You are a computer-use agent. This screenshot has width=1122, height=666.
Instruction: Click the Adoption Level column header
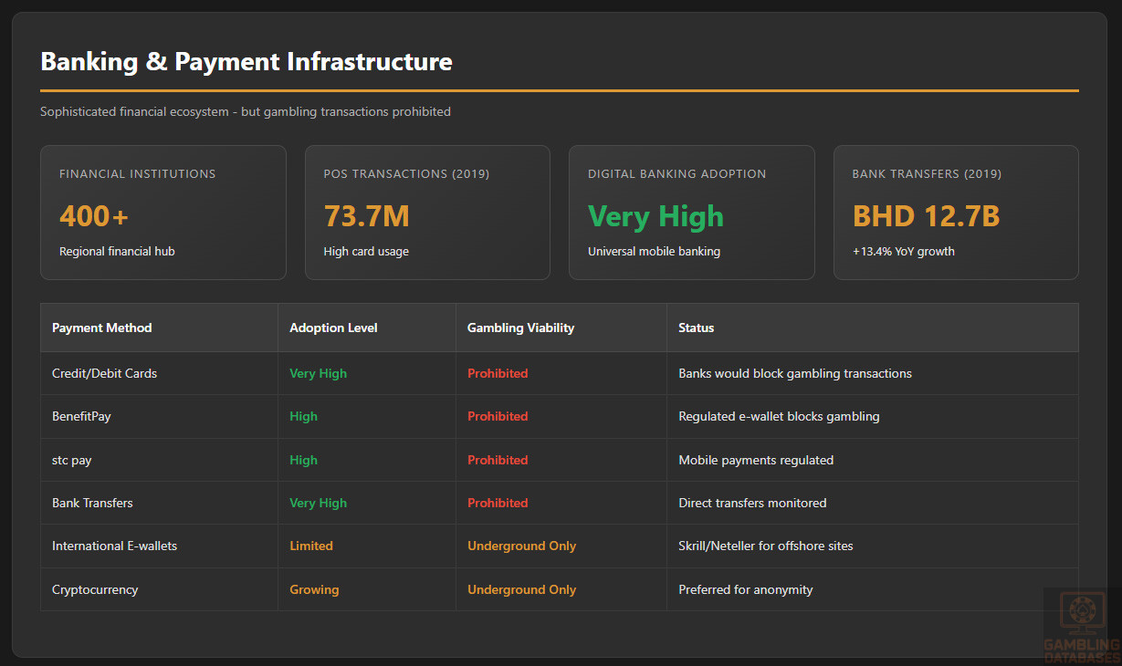333,328
